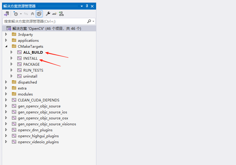Click the opencv_videoio_plugins project icon
236x165 pixels.
point(14,142)
